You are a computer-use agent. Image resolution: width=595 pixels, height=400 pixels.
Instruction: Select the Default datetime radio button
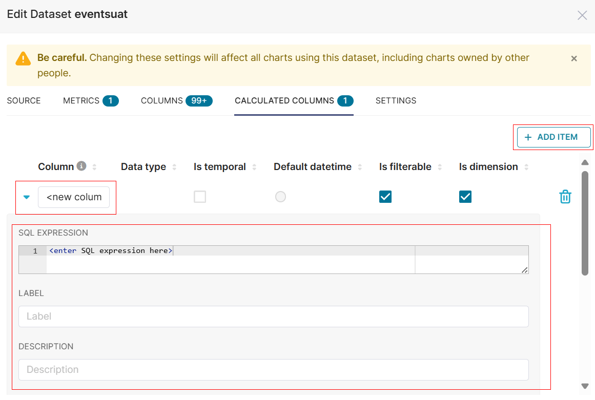point(280,197)
